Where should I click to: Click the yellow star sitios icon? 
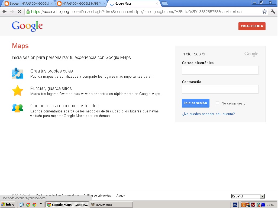click(x=18, y=91)
